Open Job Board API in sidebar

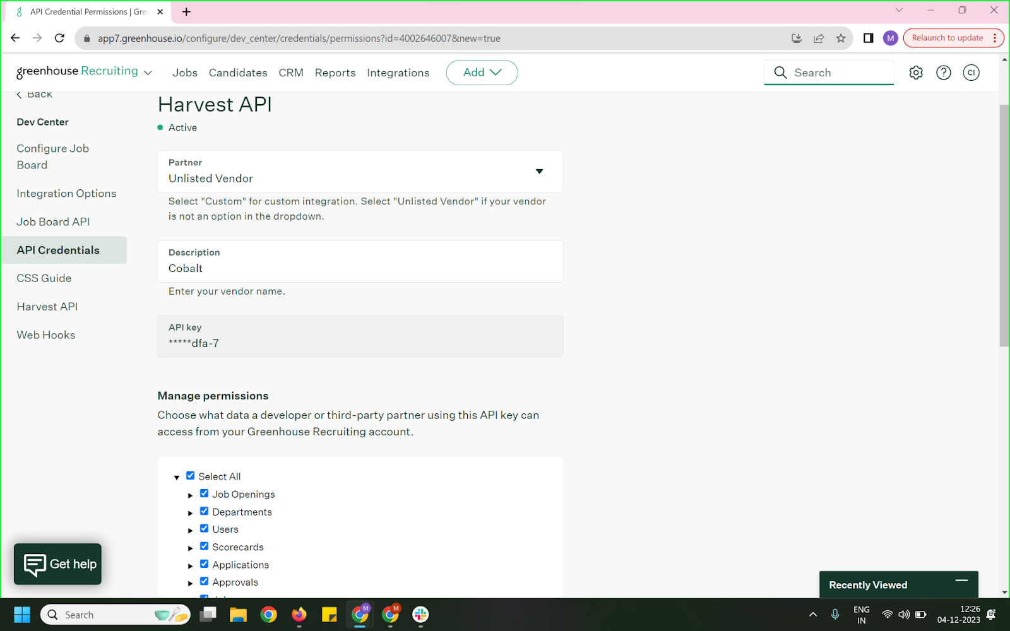53,222
